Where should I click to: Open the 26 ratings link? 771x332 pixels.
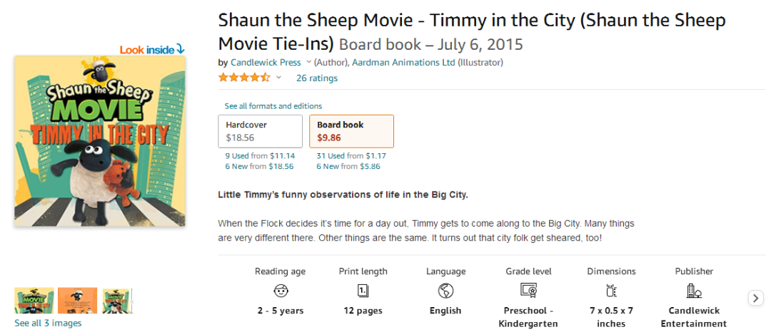coord(317,78)
